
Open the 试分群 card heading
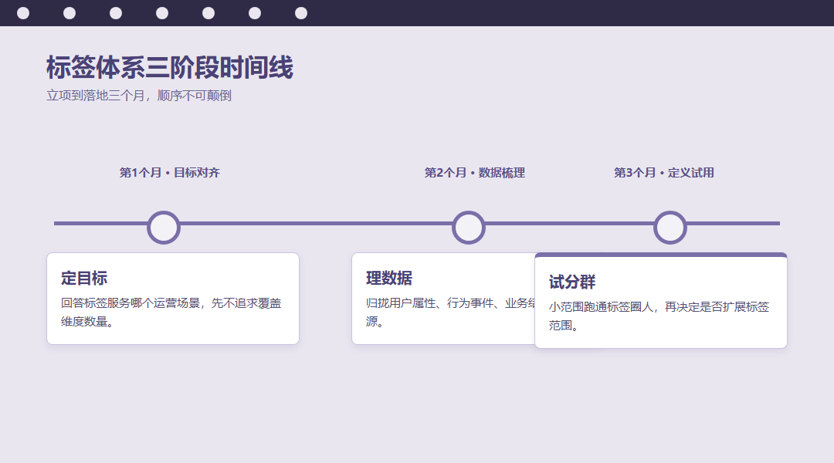pyautogui.click(x=571, y=282)
